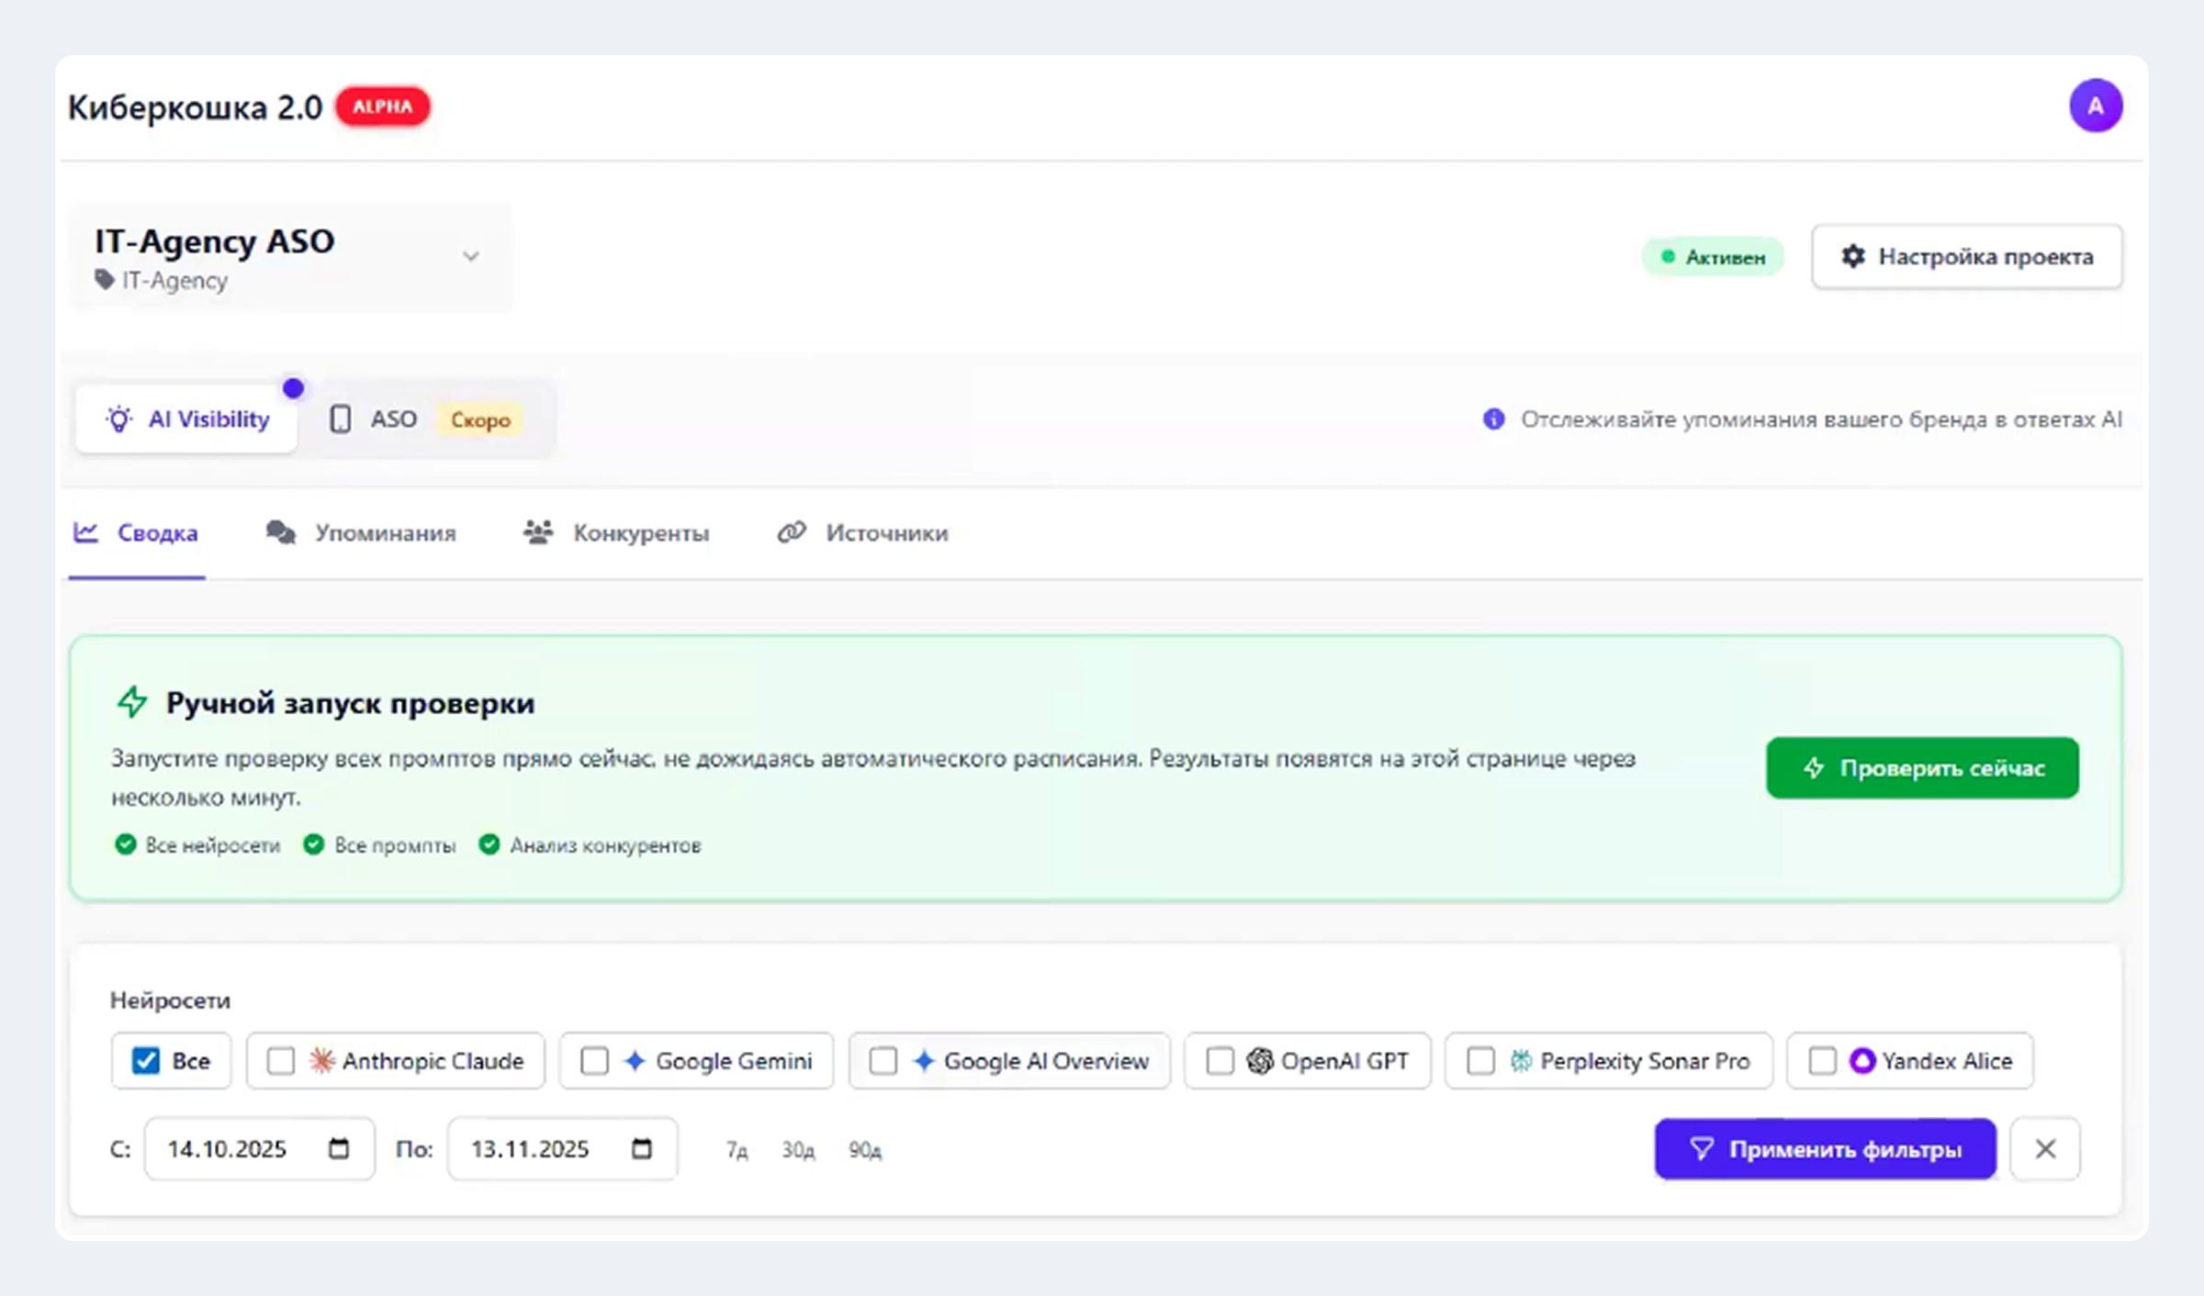Tick the Yandex Alice checkbox
The image size is (2204, 1296).
(1822, 1061)
